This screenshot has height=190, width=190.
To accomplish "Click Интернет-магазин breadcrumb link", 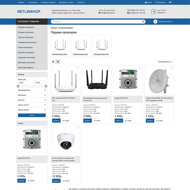I will tap(66, 28).
